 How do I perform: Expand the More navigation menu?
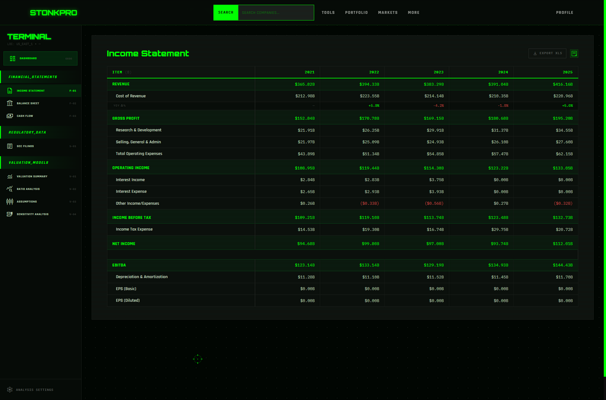pyautogui.click(x=413, y=13)
